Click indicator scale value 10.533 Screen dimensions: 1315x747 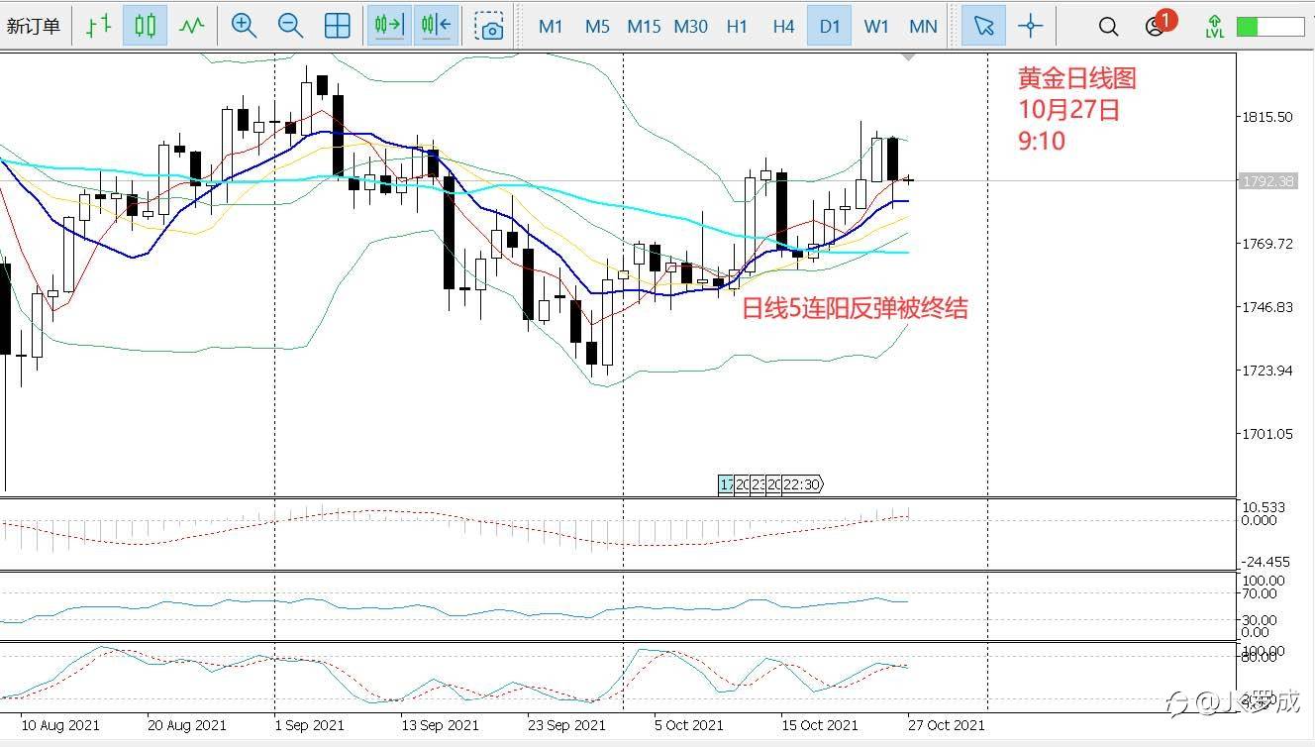click(x=1264, y=507)
